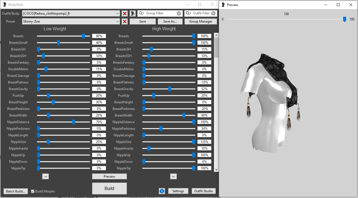Close the Preview window

coord(351,5)
